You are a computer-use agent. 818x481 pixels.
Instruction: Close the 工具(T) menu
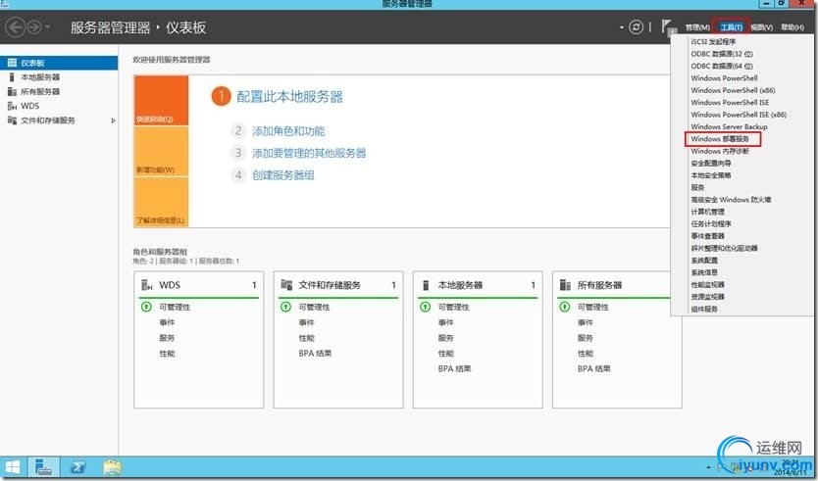point(732,27)
